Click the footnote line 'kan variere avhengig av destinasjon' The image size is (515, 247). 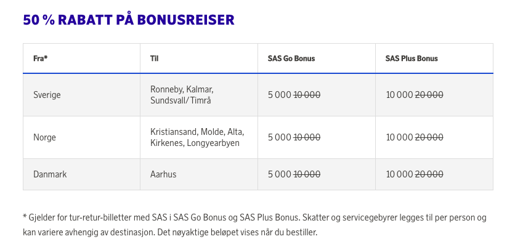point(170,233)
